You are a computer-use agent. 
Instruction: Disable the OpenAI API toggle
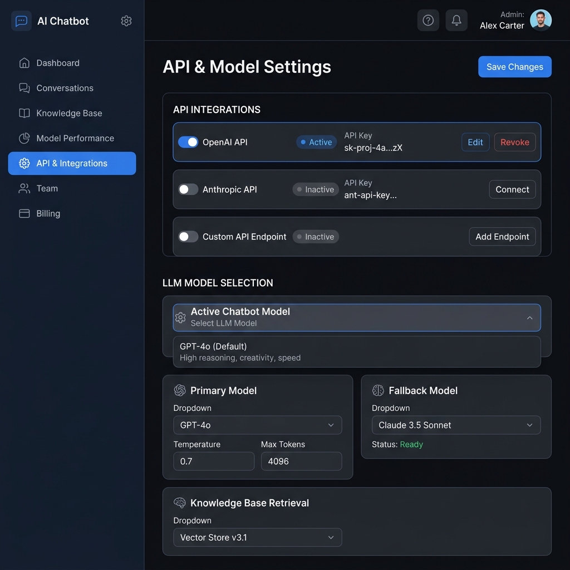tap(188, 142)
